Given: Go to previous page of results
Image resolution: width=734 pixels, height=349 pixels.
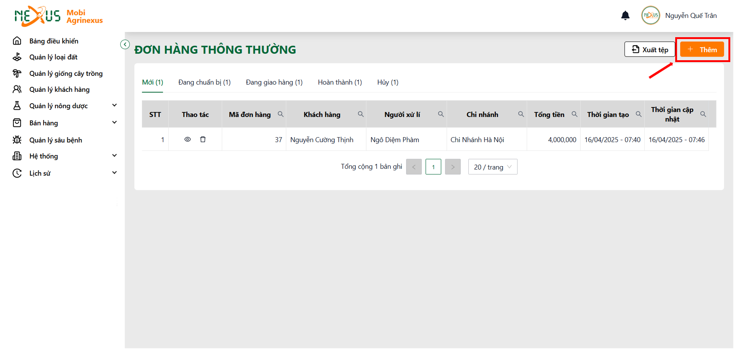Looking at the screenshot, I should pyautogui.click(x=414, y=167).
